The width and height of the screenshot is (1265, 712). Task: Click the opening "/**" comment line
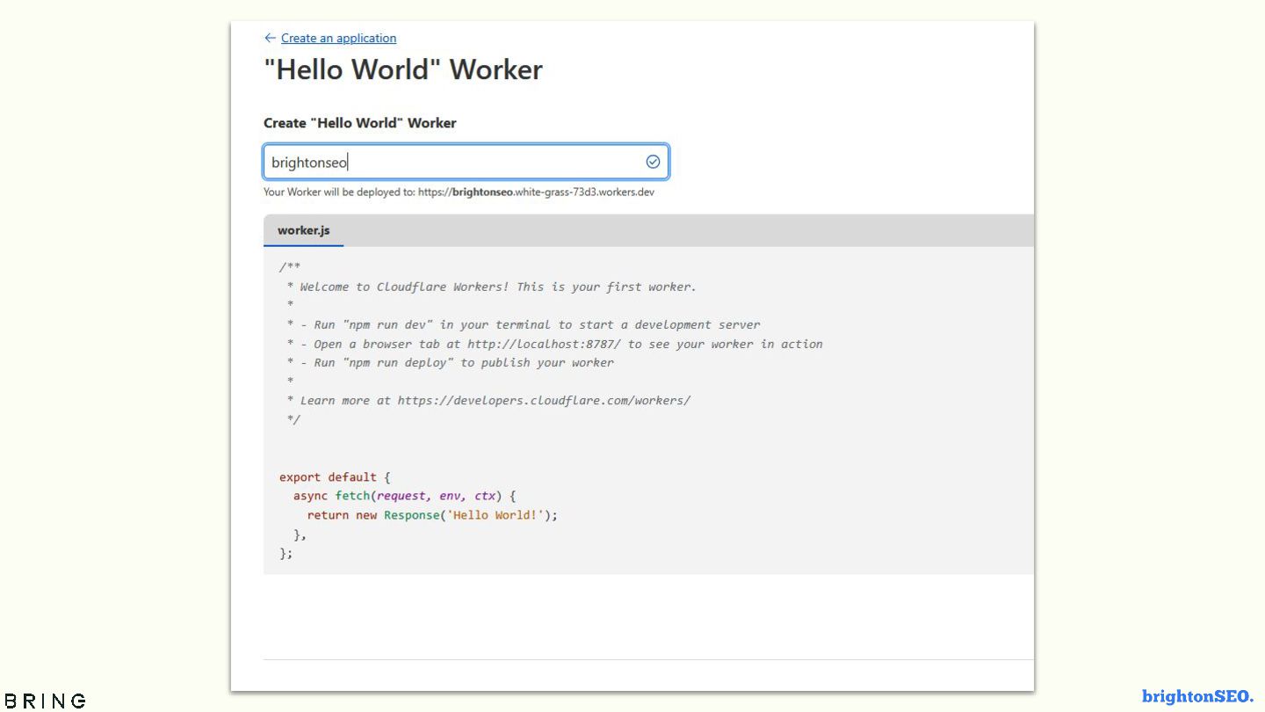pyautogui.click(x=290, y=267)
